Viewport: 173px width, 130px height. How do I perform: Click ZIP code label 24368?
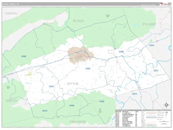24,56
